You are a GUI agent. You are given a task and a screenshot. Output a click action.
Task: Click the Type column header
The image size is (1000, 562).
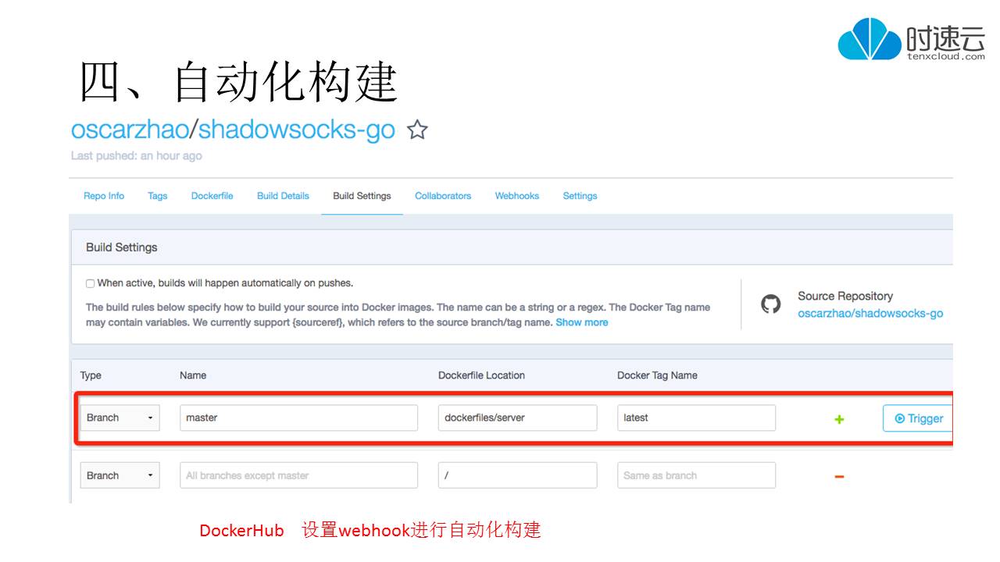click(x=91, y=375)
